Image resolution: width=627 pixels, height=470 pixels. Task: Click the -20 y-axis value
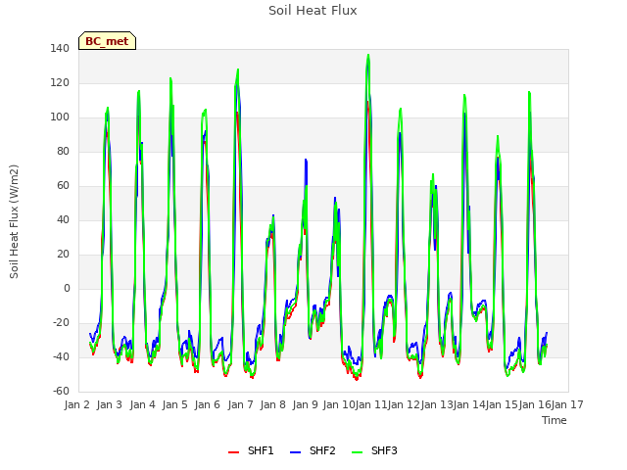tap(61, 322)
